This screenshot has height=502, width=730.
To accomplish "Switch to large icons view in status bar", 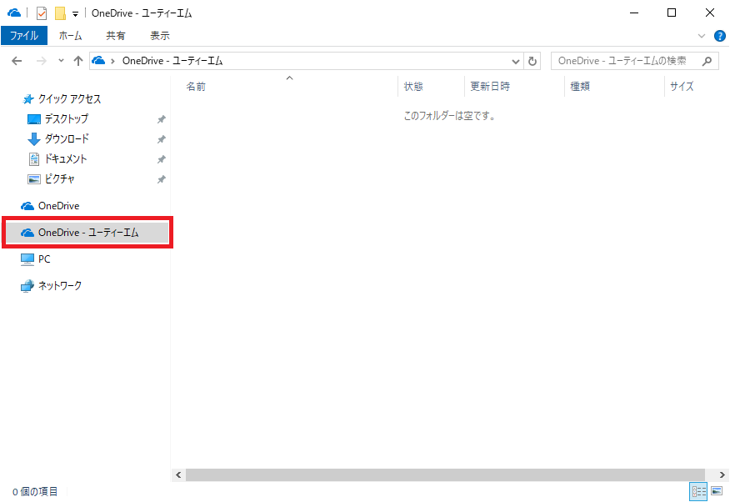I will (717, 491).
